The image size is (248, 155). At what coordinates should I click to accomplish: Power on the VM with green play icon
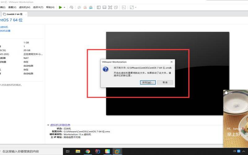point(60,7)
